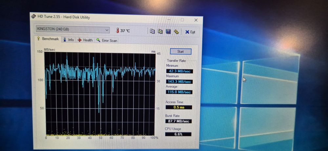328x151 pixels.
Task: Open the KINGSTON (240 GB) drive dropdown
Action: (72, 29)
